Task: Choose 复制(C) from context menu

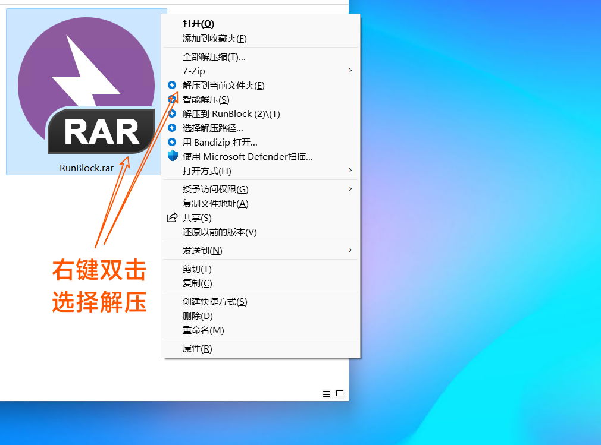Action: pos(261,283)
